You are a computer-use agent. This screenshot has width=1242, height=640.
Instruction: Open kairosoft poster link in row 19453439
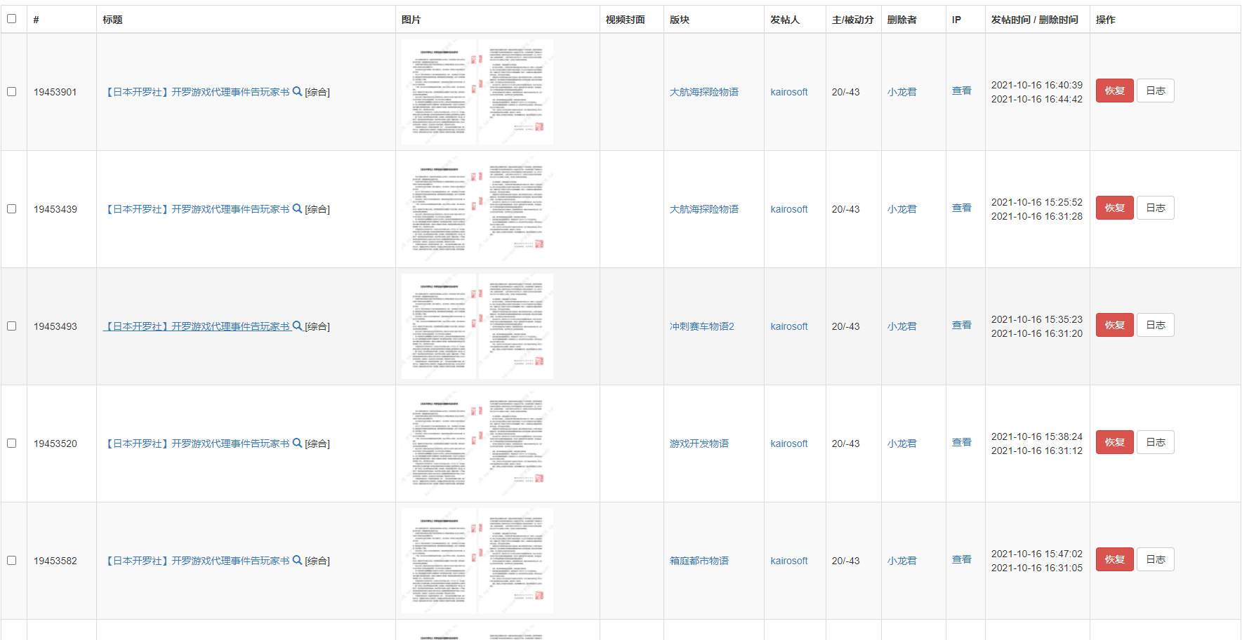pos(789,209)
